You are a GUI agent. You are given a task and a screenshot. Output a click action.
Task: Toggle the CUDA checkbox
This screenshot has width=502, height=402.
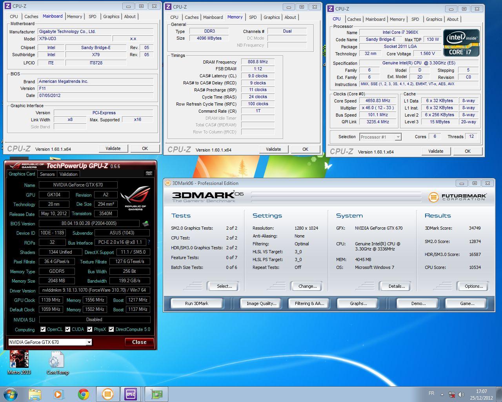[68, 329]
